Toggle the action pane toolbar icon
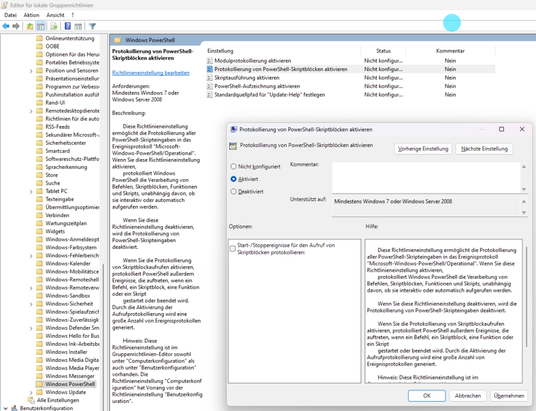The image size is (536, 411). click(x=78, y=26)
